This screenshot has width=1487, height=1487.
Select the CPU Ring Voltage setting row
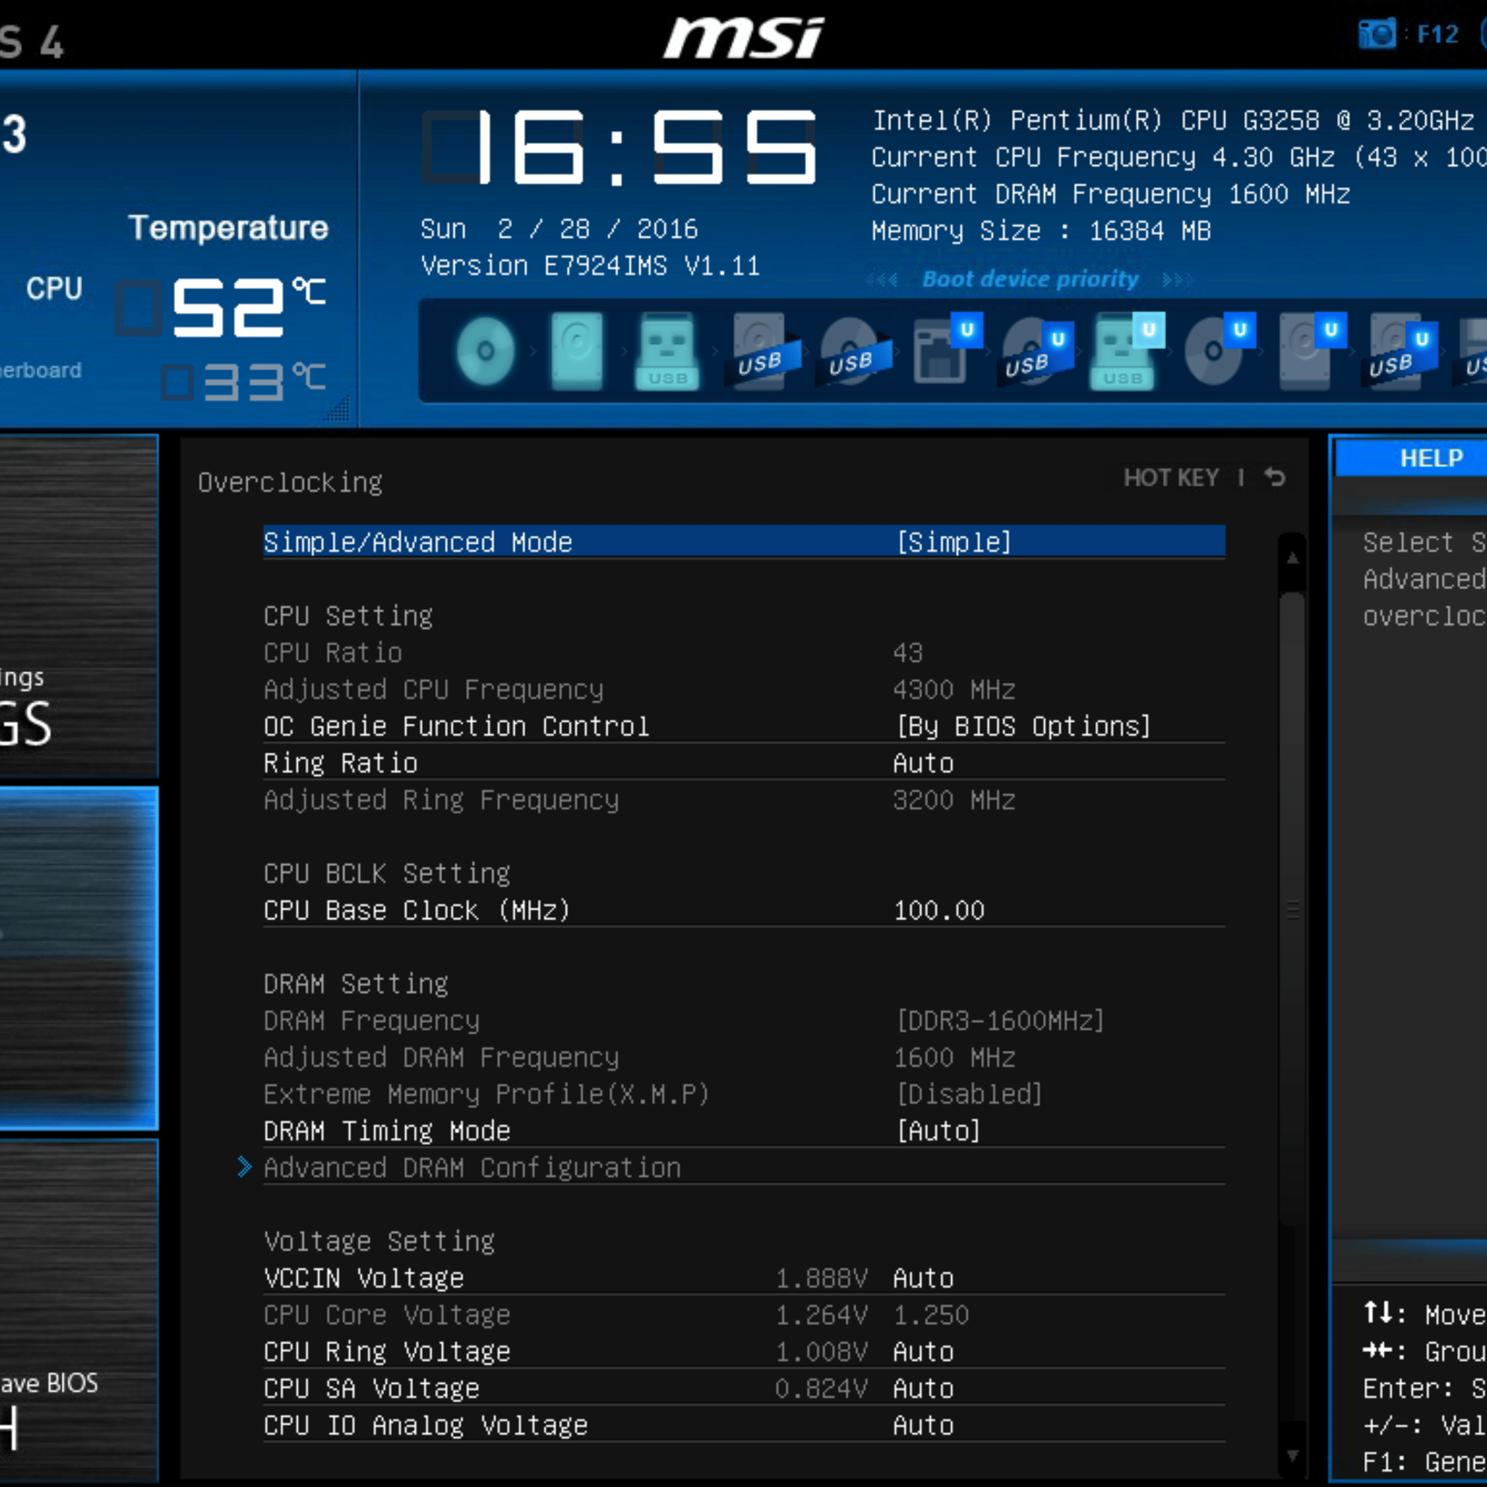743,1351
